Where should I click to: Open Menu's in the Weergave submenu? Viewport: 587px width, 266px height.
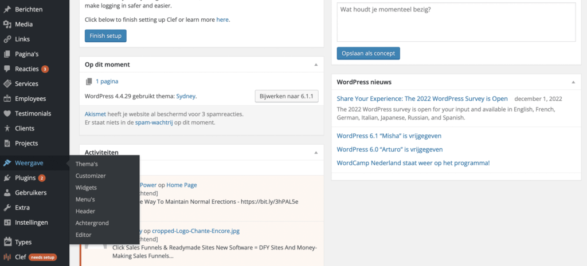(x=85, y=200)
